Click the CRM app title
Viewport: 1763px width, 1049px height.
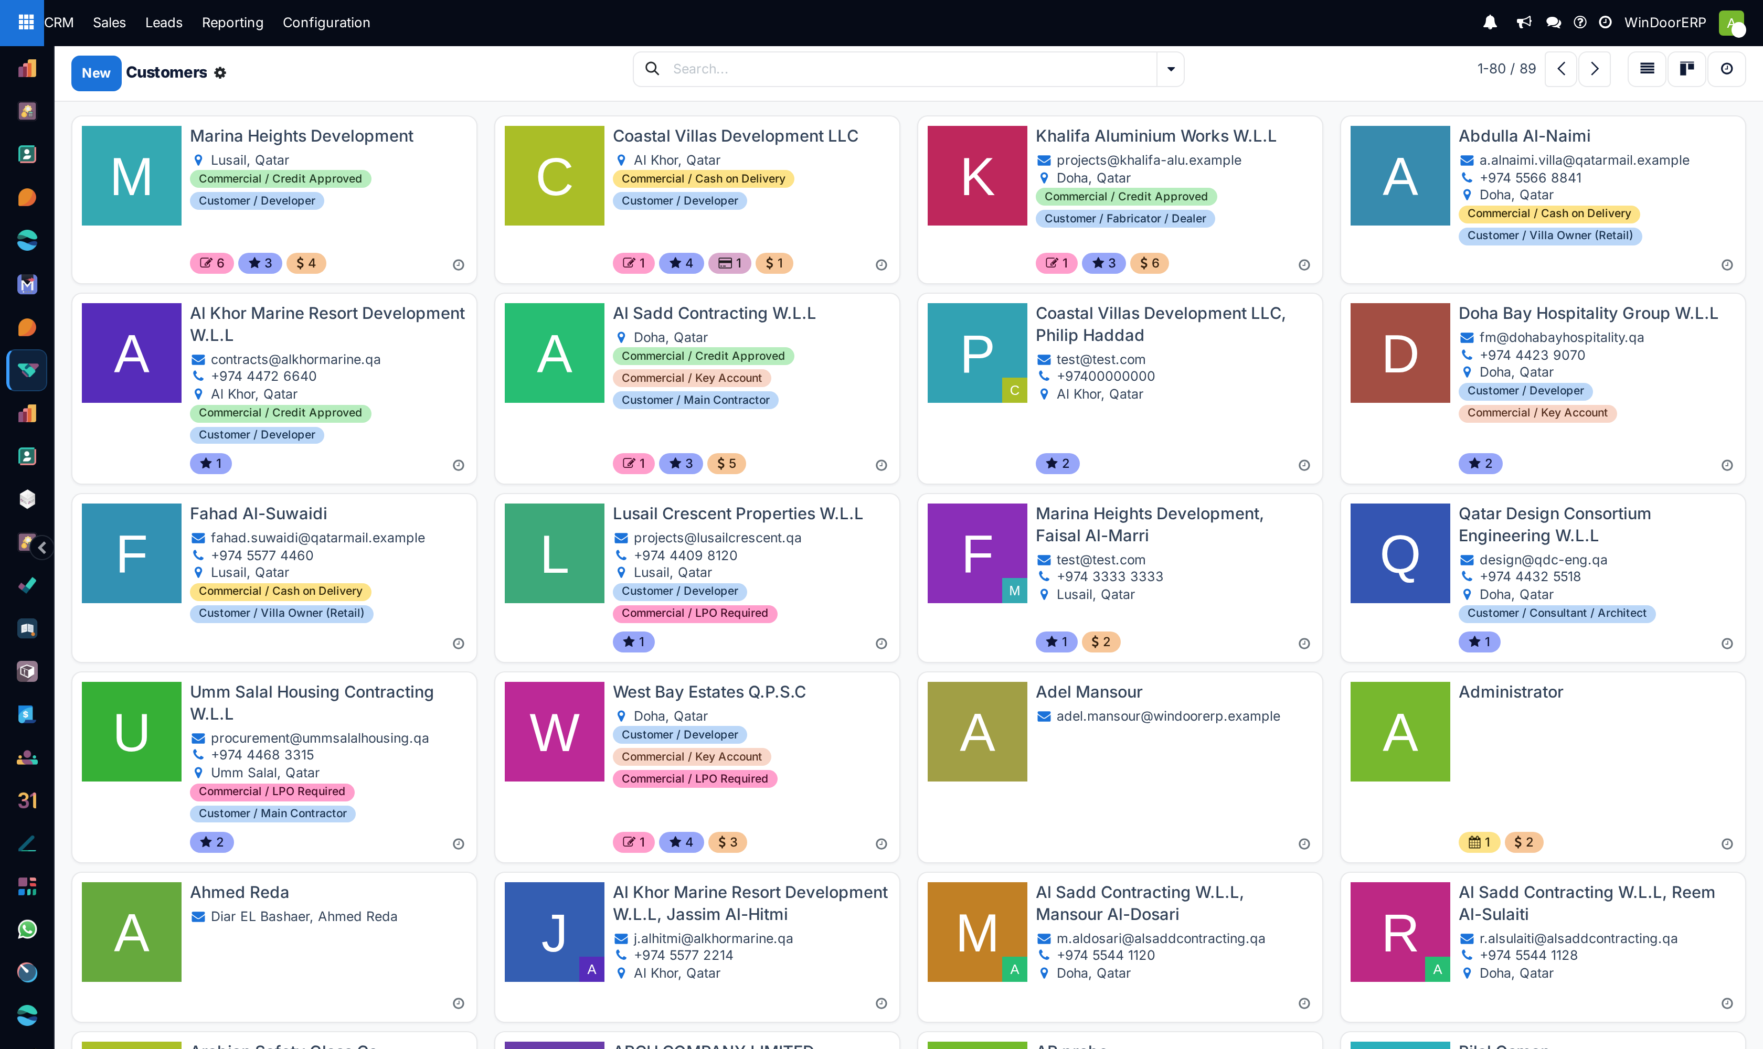click(59, 23)
